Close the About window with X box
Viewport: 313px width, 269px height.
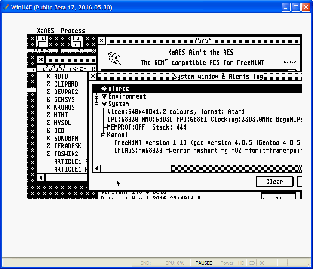(101, 40)
